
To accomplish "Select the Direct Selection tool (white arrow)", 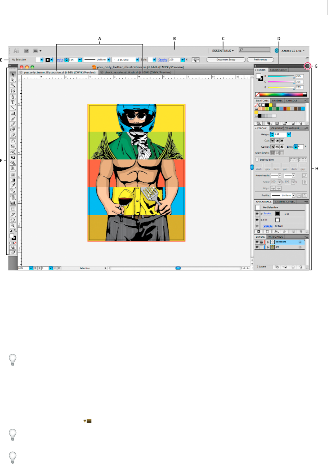I will 12,80.
